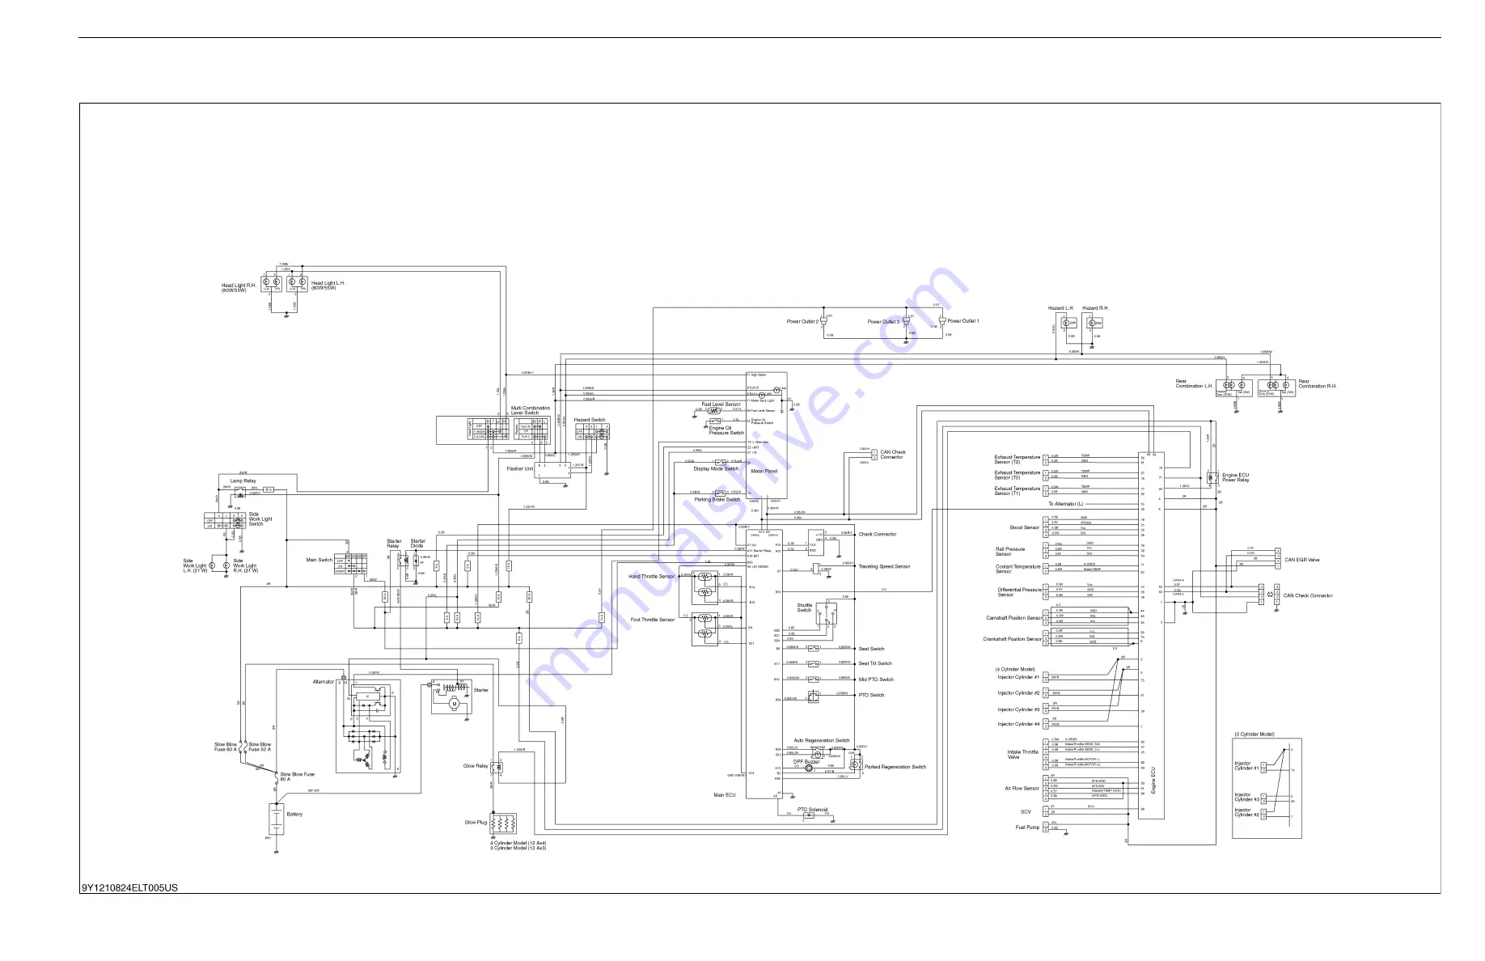Click the 'Engine Oil Pressure Switch' label

(x=726, y=430)
